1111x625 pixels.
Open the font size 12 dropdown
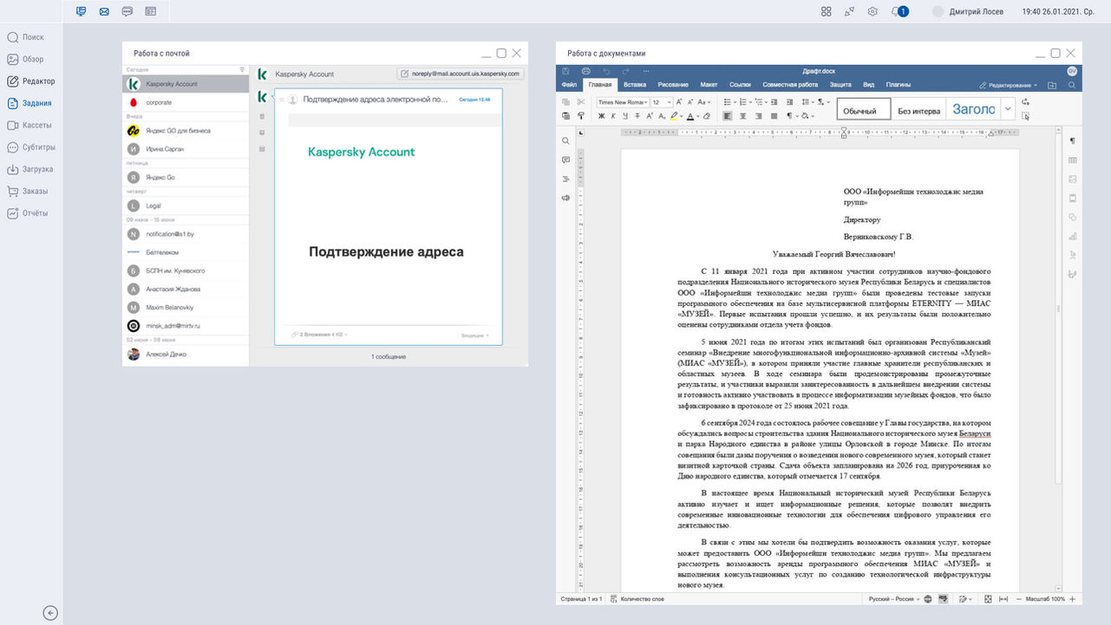tap(661, 102)
